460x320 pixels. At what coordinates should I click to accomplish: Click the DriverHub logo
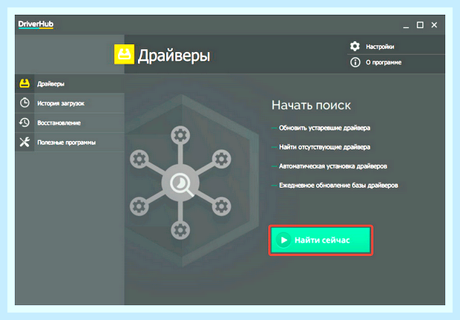[36, 24]
